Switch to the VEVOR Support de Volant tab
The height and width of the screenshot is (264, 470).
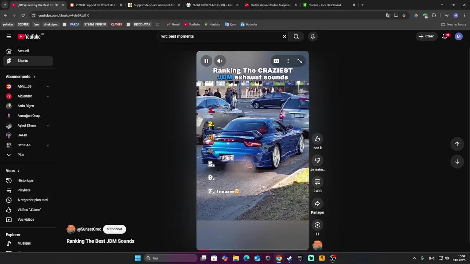coord(96,5)
